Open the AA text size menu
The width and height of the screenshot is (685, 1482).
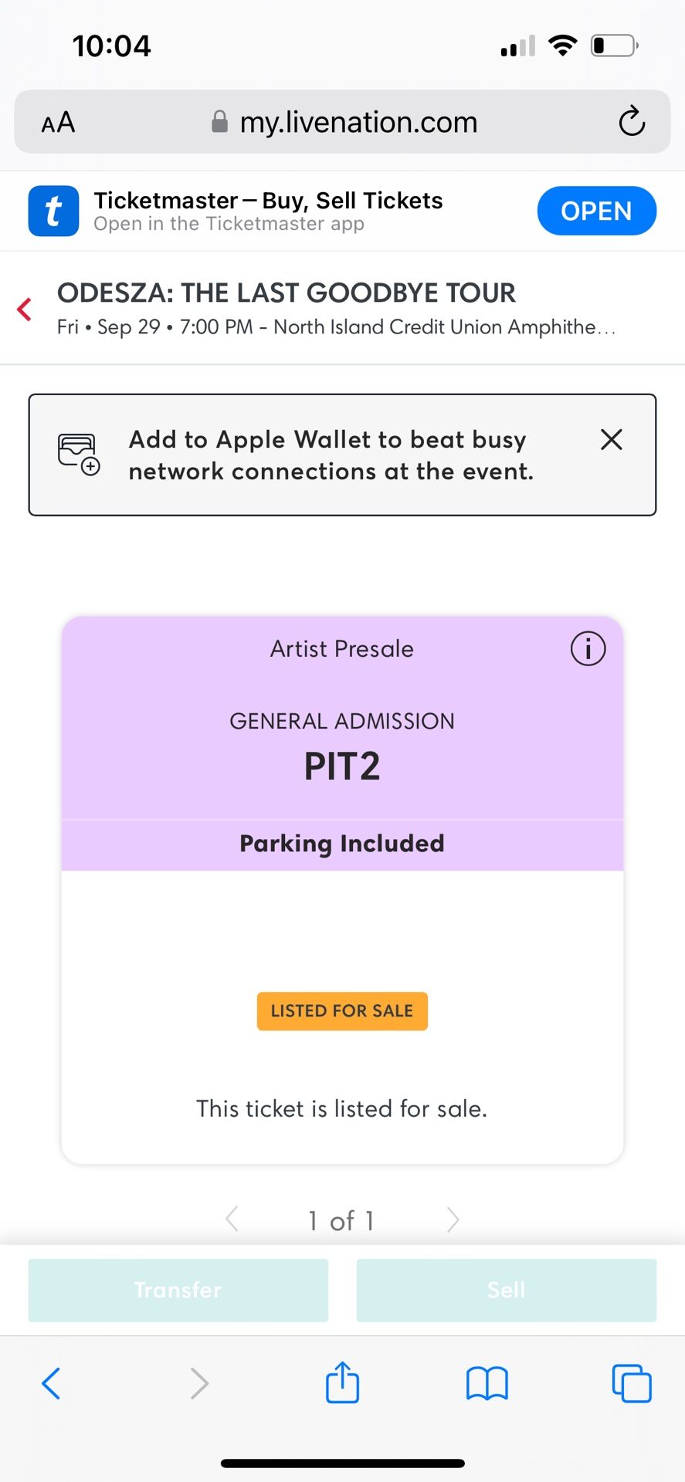(x=58, y=122)
